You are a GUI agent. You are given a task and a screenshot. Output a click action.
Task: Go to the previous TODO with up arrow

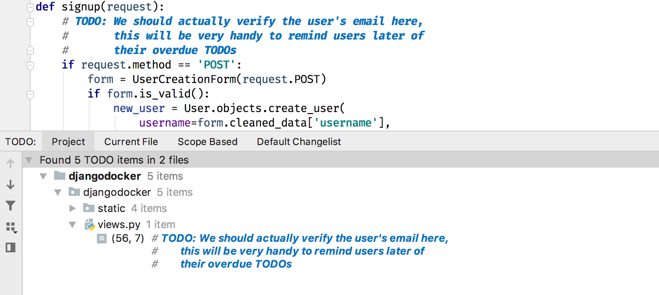(x=10, y=164)
